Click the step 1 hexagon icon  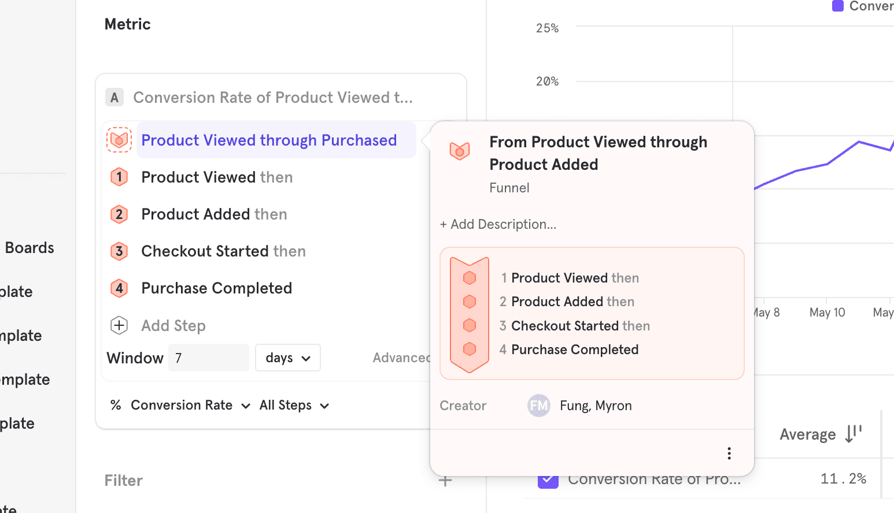[x=119, y=177]
